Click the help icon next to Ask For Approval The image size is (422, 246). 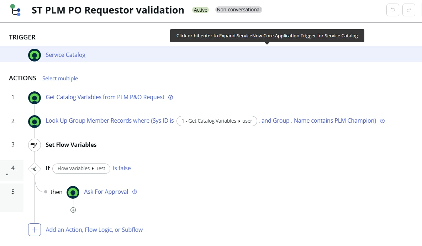click(x=134, y=192)
